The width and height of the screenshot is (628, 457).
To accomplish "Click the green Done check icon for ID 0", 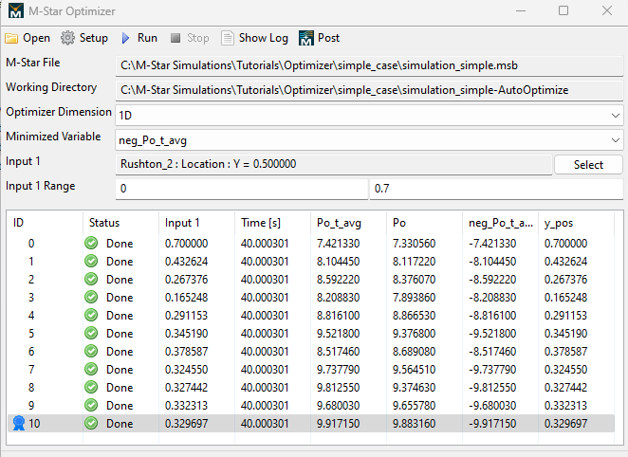I will pos(91,243).
